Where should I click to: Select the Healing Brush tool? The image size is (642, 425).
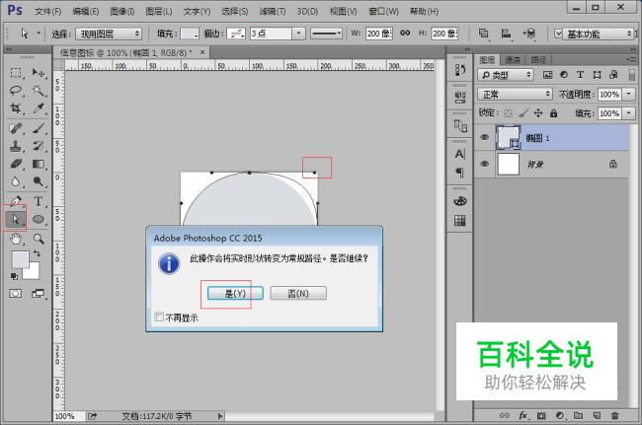click(x=16, y=128)
